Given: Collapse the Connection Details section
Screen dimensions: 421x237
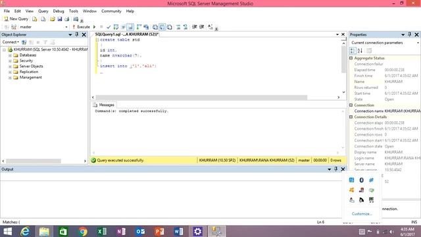Looking at the screenshot, I should click(x=351, y=117).
